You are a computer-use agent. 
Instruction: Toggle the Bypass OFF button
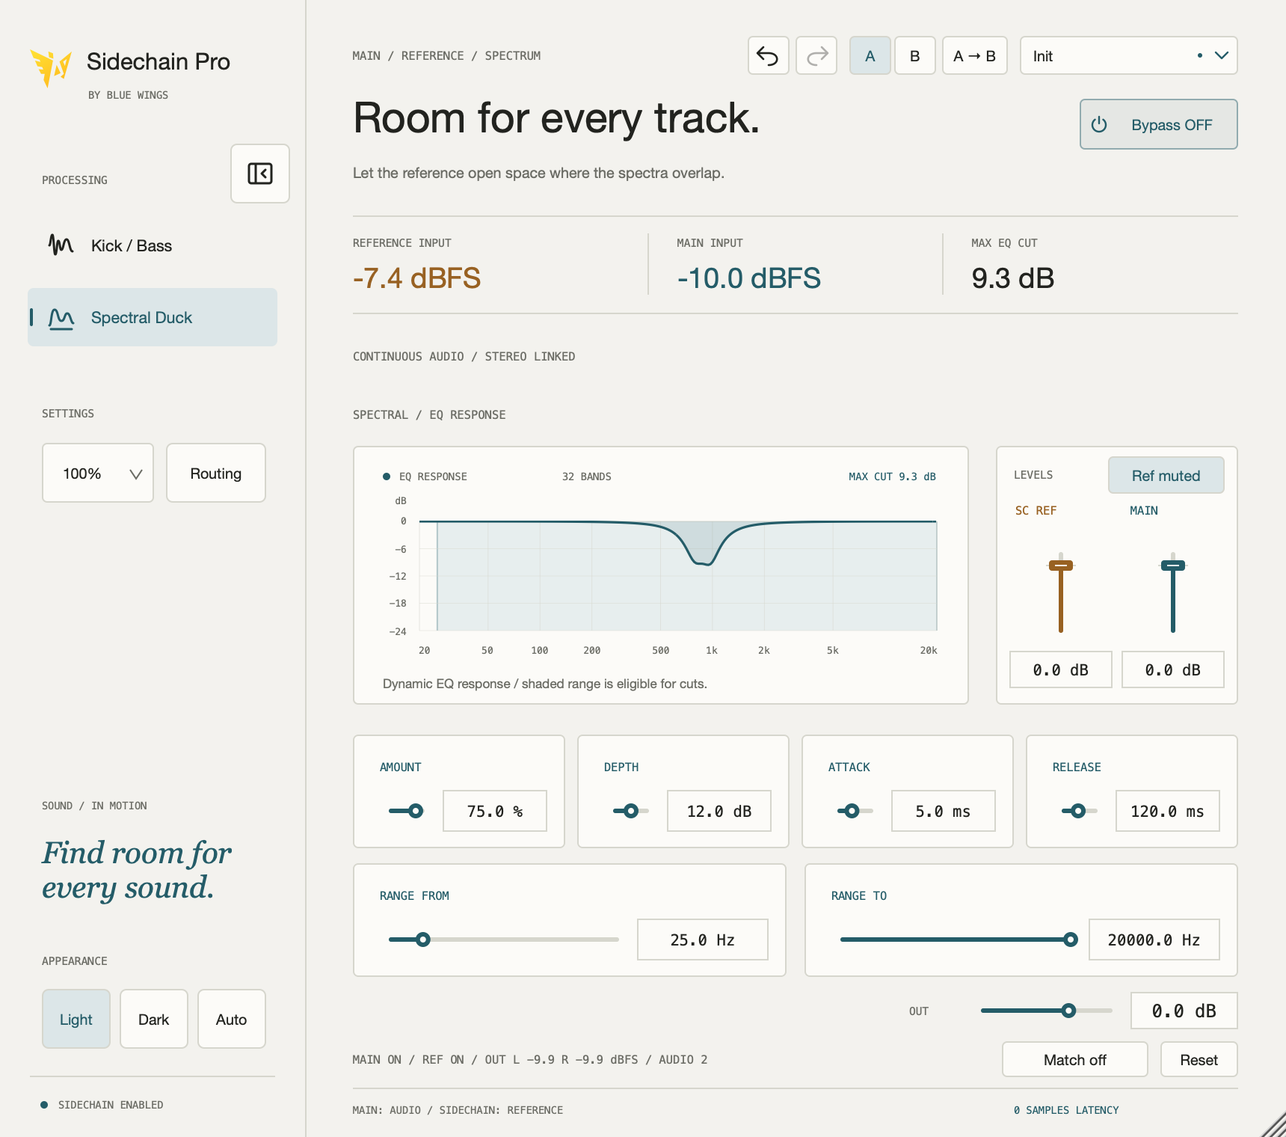1159,124
